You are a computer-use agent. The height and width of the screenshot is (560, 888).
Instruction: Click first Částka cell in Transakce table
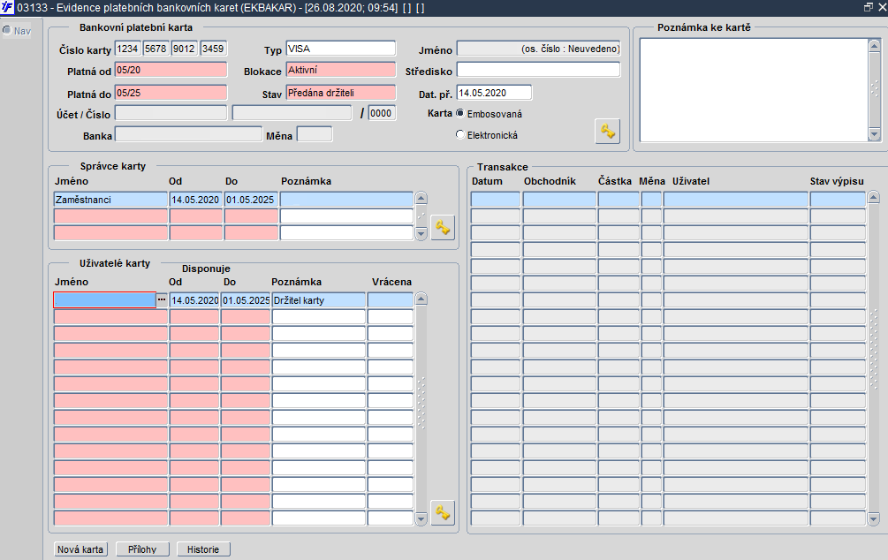(619, 200)
